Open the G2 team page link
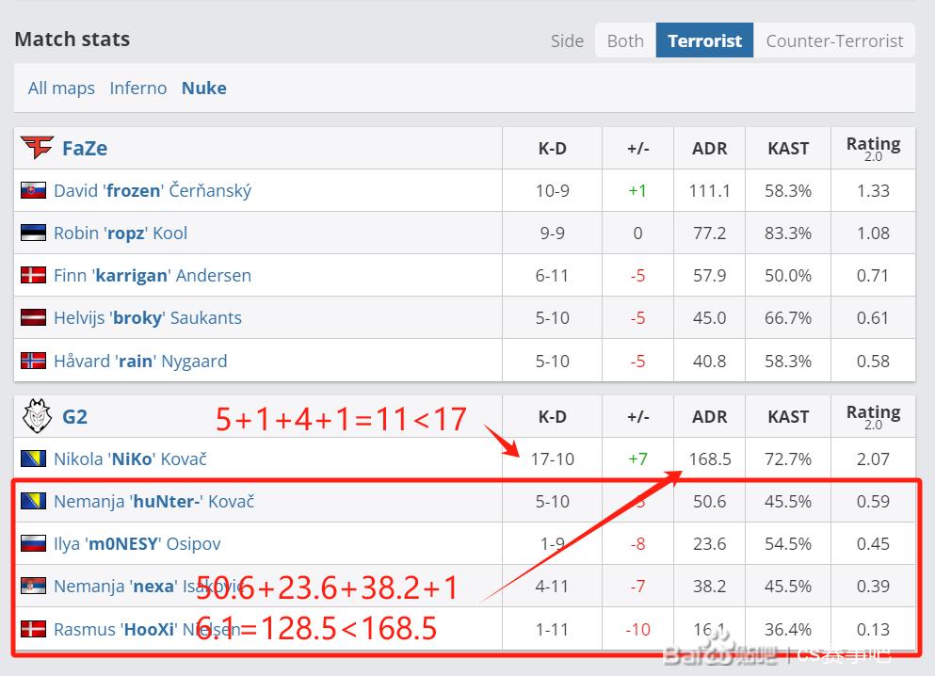 point(74,416)
